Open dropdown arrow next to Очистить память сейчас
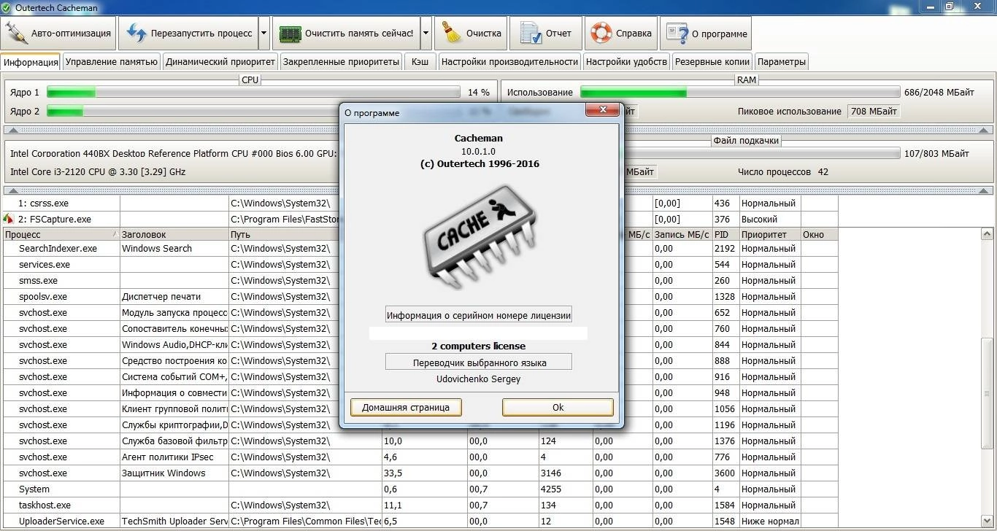Viewport: 997px width, 531px height. point(426,34)
